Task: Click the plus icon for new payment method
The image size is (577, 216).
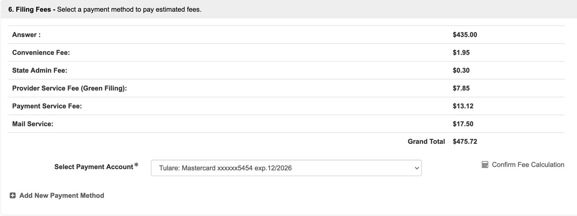Action: 13,196
